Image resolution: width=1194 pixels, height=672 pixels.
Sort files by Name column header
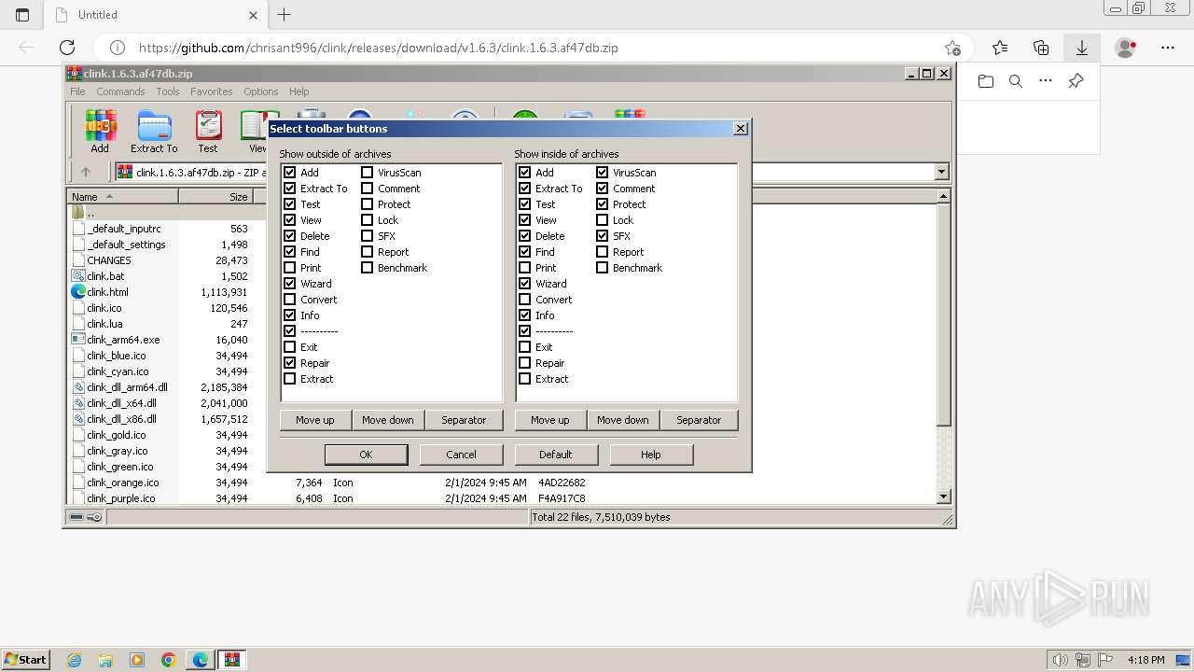point(122,196)
